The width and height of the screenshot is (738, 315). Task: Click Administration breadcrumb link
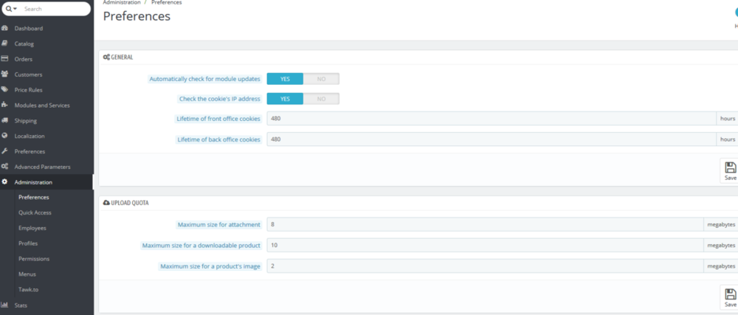[122, 3]
